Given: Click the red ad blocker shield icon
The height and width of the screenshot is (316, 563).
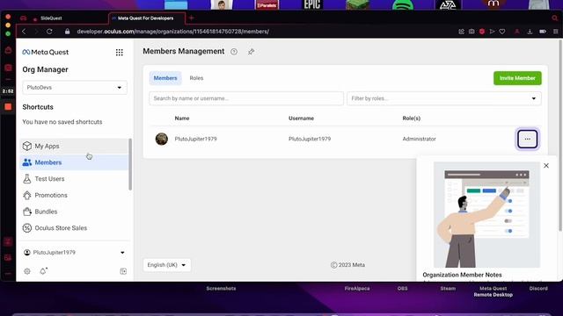Looking at the screenshot, I should tap(482, 32).
